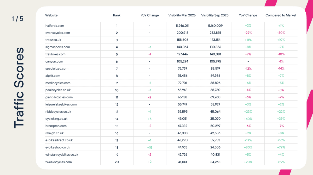Viewport: 313px width, 175px height.
Task: Select the tredz.co.uk row entry
Action: coord(53,40)
